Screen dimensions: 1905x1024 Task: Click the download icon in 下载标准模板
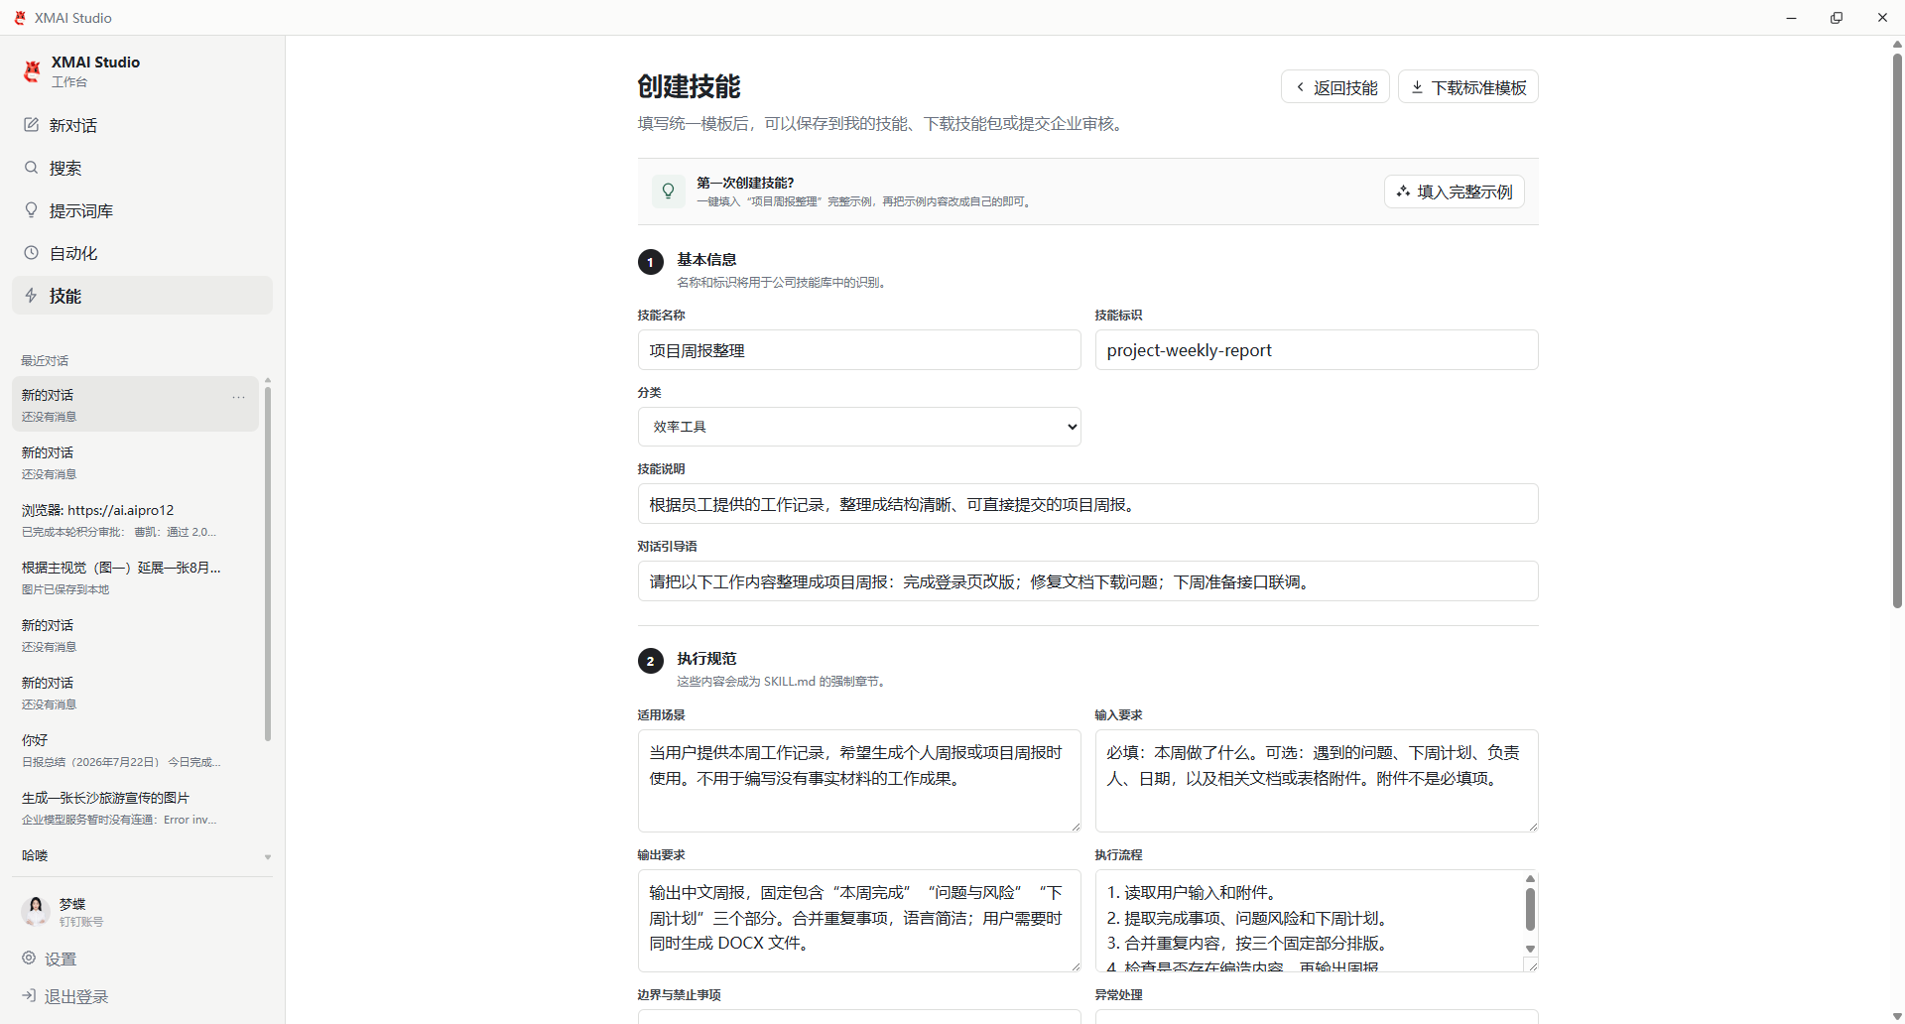point(1418,87)
